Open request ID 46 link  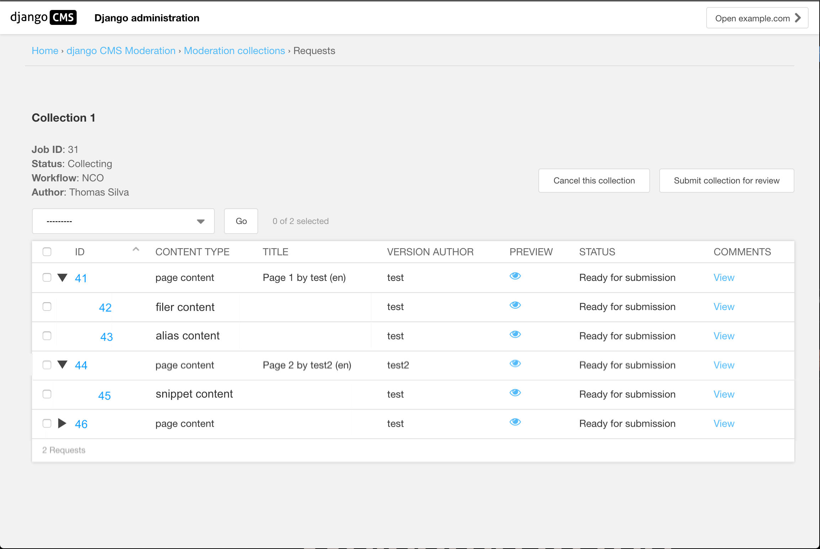pos(81,424)
